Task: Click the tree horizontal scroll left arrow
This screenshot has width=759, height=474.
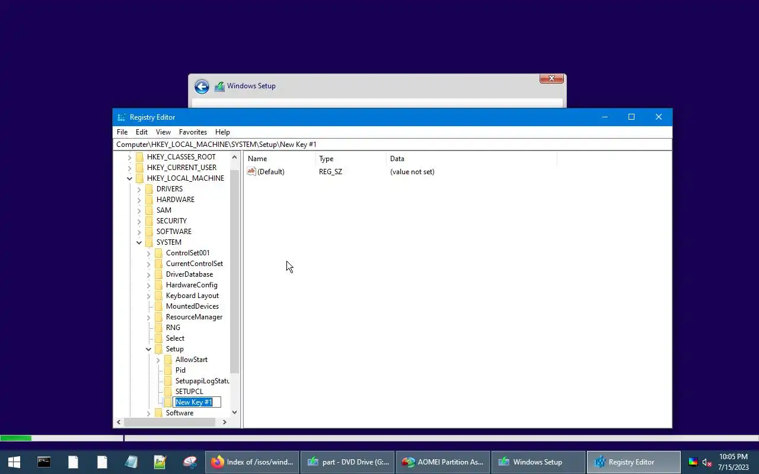Action: coord(119,422)
